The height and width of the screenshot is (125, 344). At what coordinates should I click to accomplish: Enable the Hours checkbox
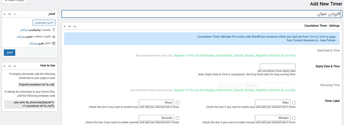pos(178,102)
